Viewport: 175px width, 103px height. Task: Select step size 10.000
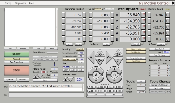click(66, 67)
